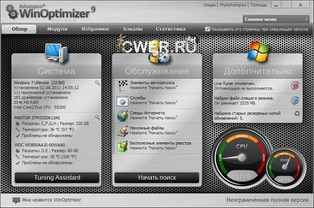
Task: Click the Windows 7 Ultimate (32 Bit) line
Action: coord(39,83)
